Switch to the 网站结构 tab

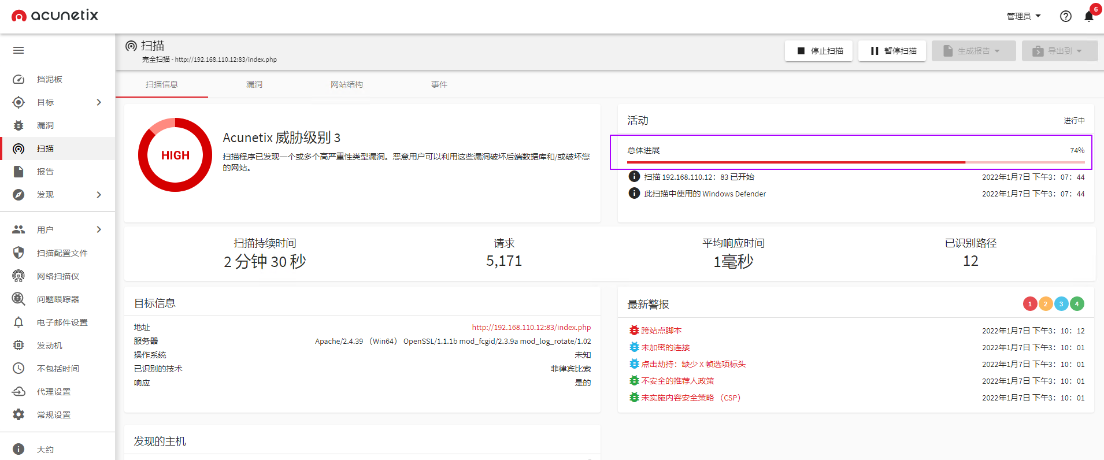coord(347,84)
